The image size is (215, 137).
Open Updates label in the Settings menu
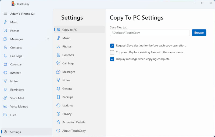tap(68, 105)
